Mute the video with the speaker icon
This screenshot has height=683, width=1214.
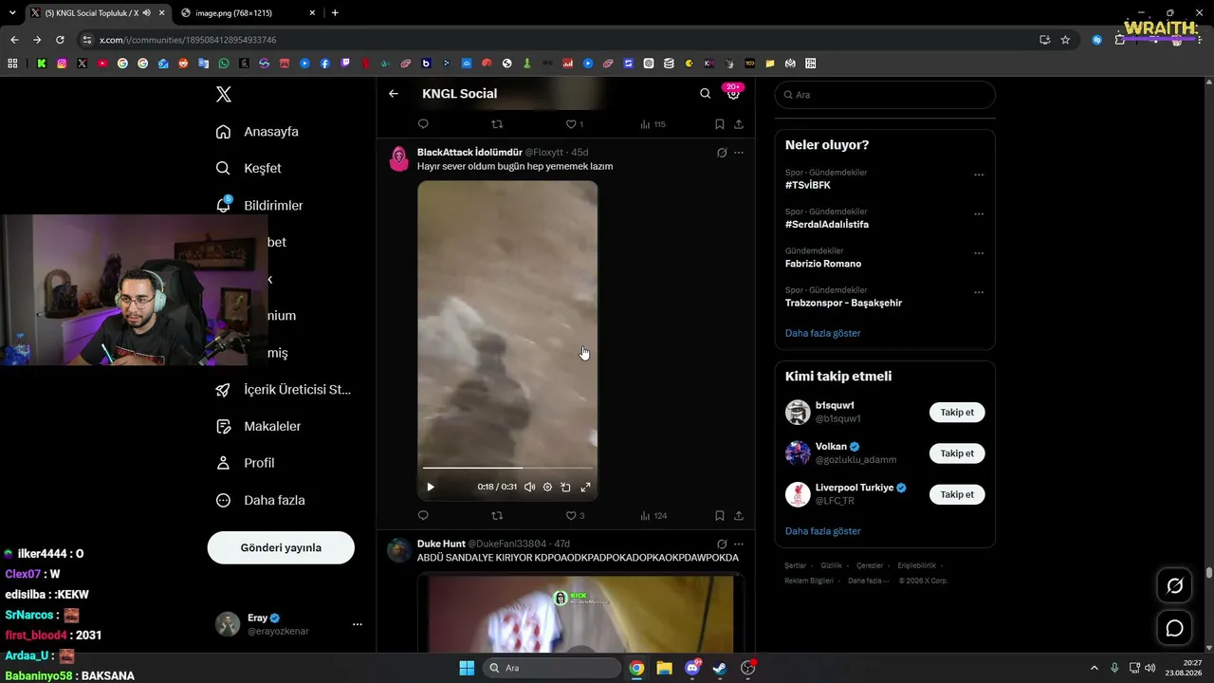tap(529, 487)
